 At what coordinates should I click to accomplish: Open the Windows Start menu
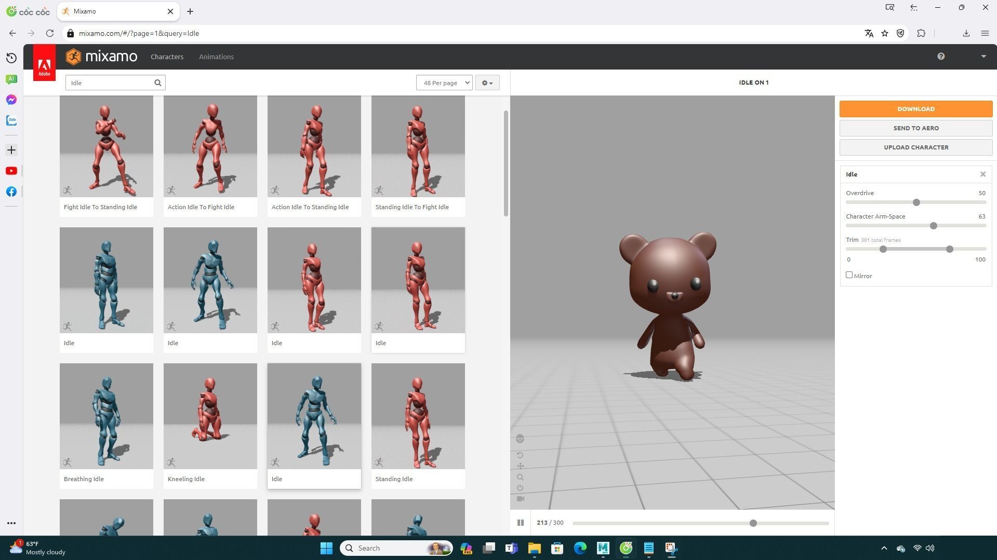pos(326,548)
